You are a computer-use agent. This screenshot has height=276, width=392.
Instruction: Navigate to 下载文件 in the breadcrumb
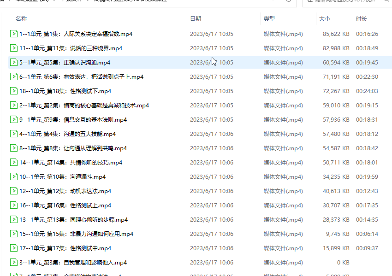tap(73, 1)
